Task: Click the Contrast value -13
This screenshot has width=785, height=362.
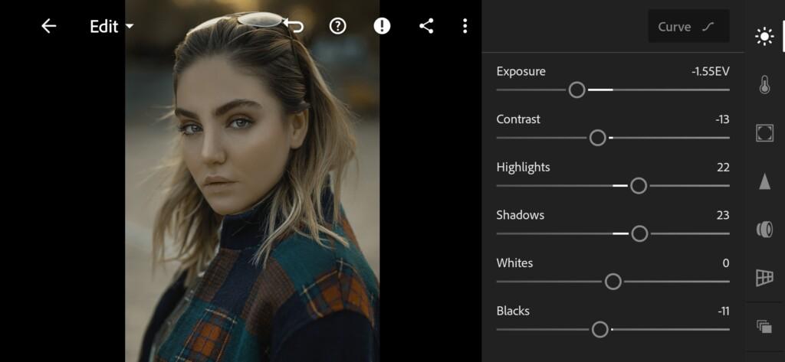Action: coord(722,119)
